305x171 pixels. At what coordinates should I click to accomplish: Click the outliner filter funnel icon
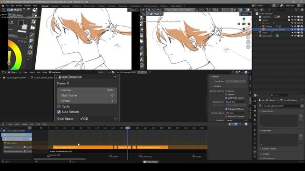296,9
